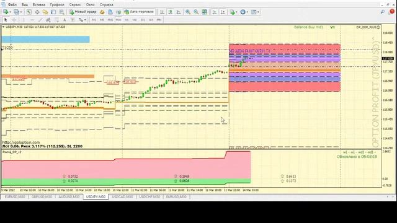This screenshot has height=223, width=397.
Task: Expand the profiles dropdown arrow
Action: click(x=20, y=12)
